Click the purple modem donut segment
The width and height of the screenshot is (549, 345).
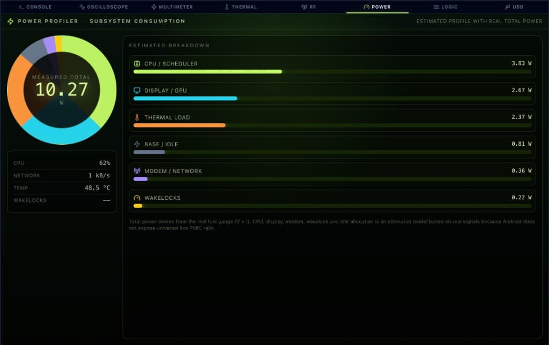(x=49, y=44)
